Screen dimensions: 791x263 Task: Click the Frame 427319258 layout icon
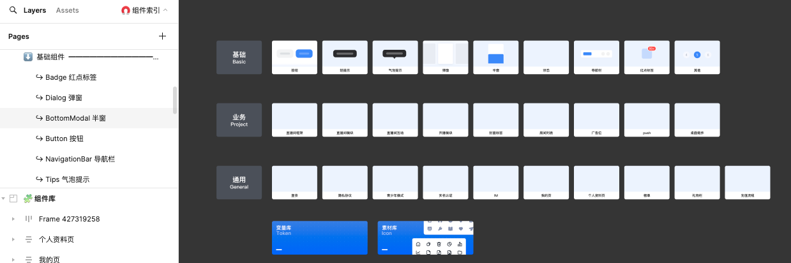(28, 219)
